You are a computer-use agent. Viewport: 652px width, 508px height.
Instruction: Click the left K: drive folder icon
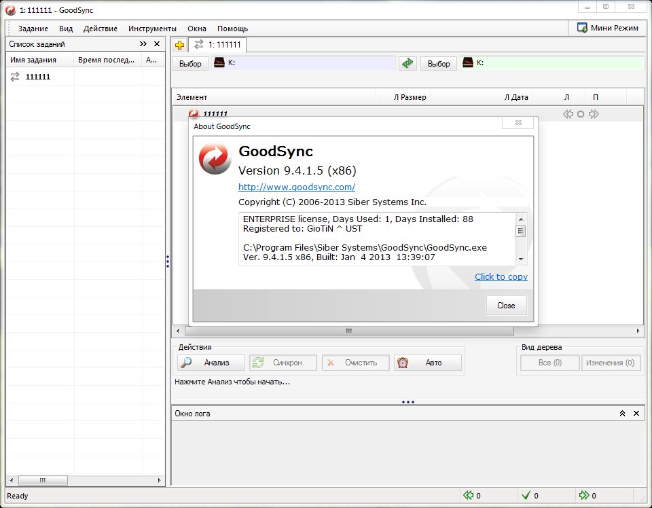click(x=219, y=63)
